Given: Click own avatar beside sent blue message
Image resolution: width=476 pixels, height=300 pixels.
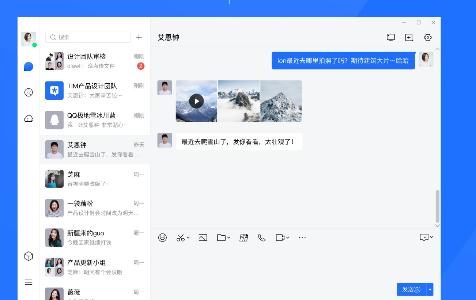Looking at the screenshot, I should point(426,59).
